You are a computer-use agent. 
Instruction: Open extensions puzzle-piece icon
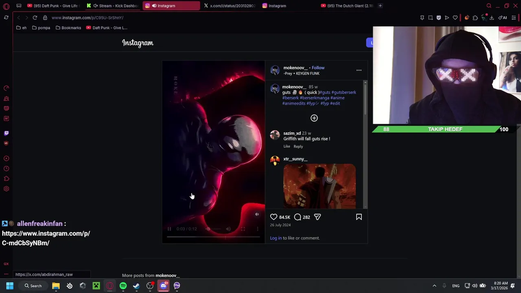(475, 17)
